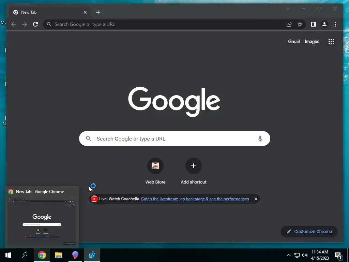
Task: Click the Add shortcut plus icon
Action: coord(194,166)
